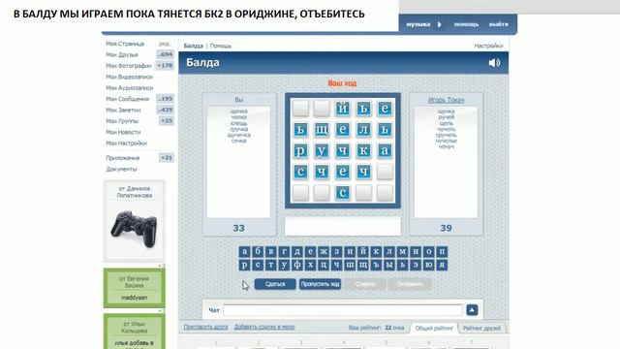The height and width of the screenshot is (349, 620).
Task: Pick letter я on the letter keyboard
Action: coord(442,265)
